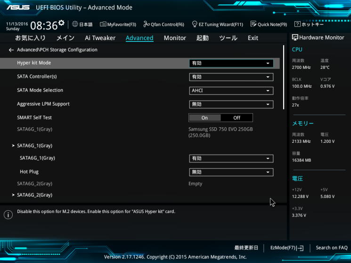Screen dimensions: 351x263
Task: Click the globe language icon
Action: [75, 24]
